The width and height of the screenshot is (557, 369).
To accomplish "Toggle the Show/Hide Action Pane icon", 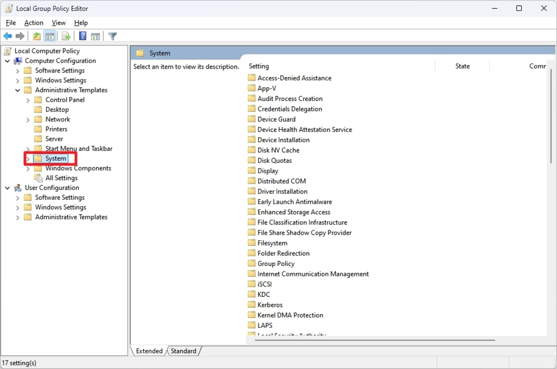I will pyautogui.click(x=96, y=36).
